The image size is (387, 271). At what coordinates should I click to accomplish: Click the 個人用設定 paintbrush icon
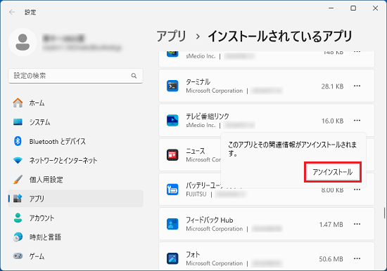point(18,180)
